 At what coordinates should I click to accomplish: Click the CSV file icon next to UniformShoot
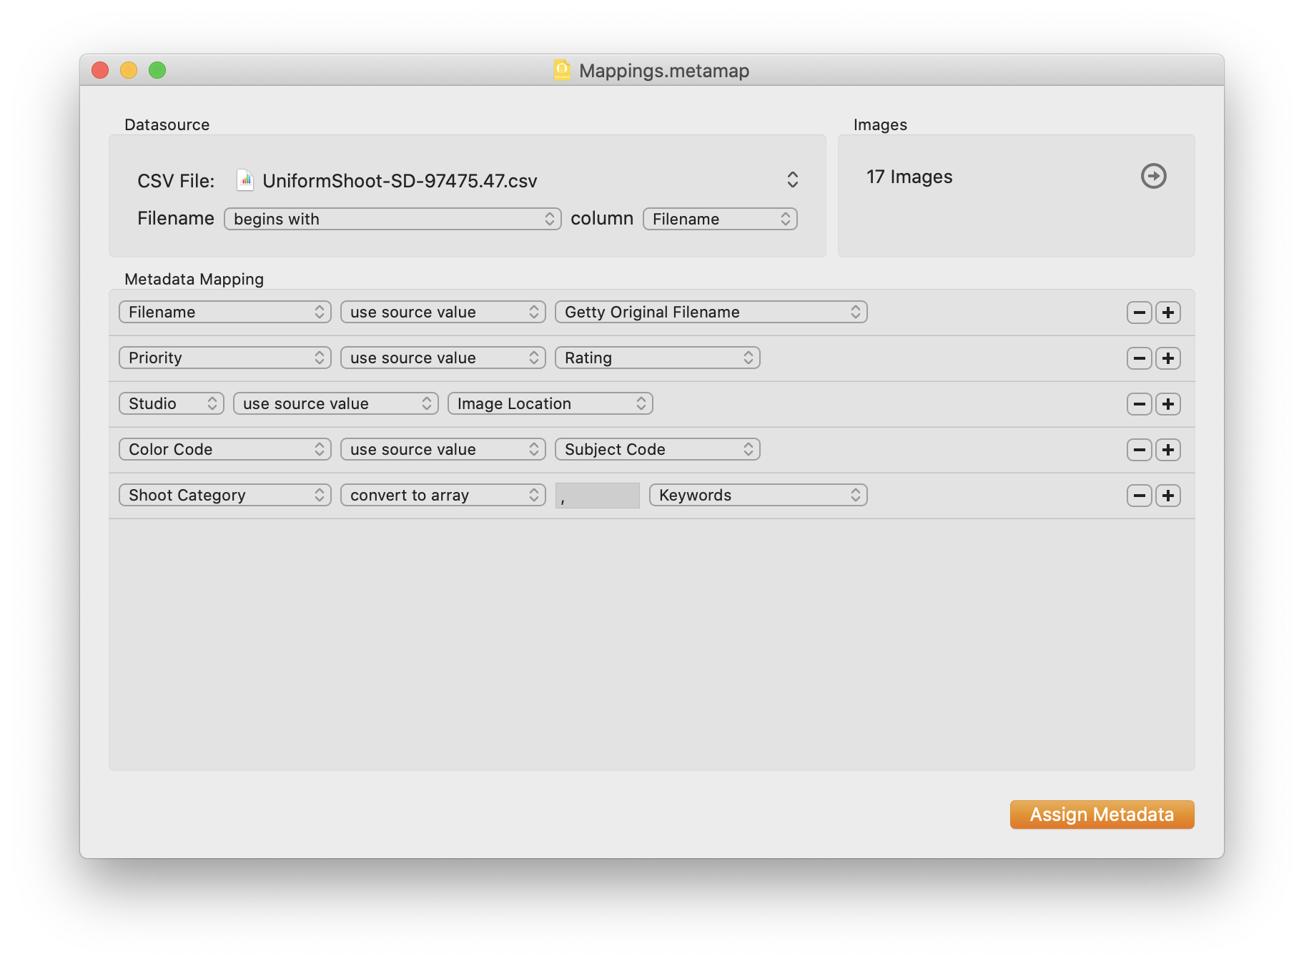click(x=245, y=180)
